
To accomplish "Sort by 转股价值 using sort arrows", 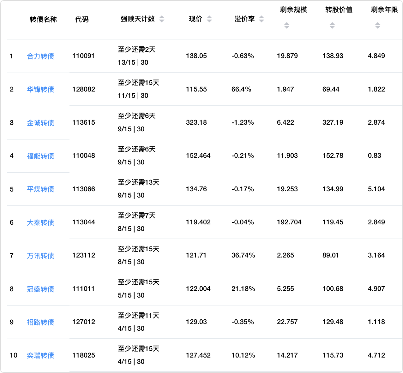I will pyautogui.click(x=332, y=26).
